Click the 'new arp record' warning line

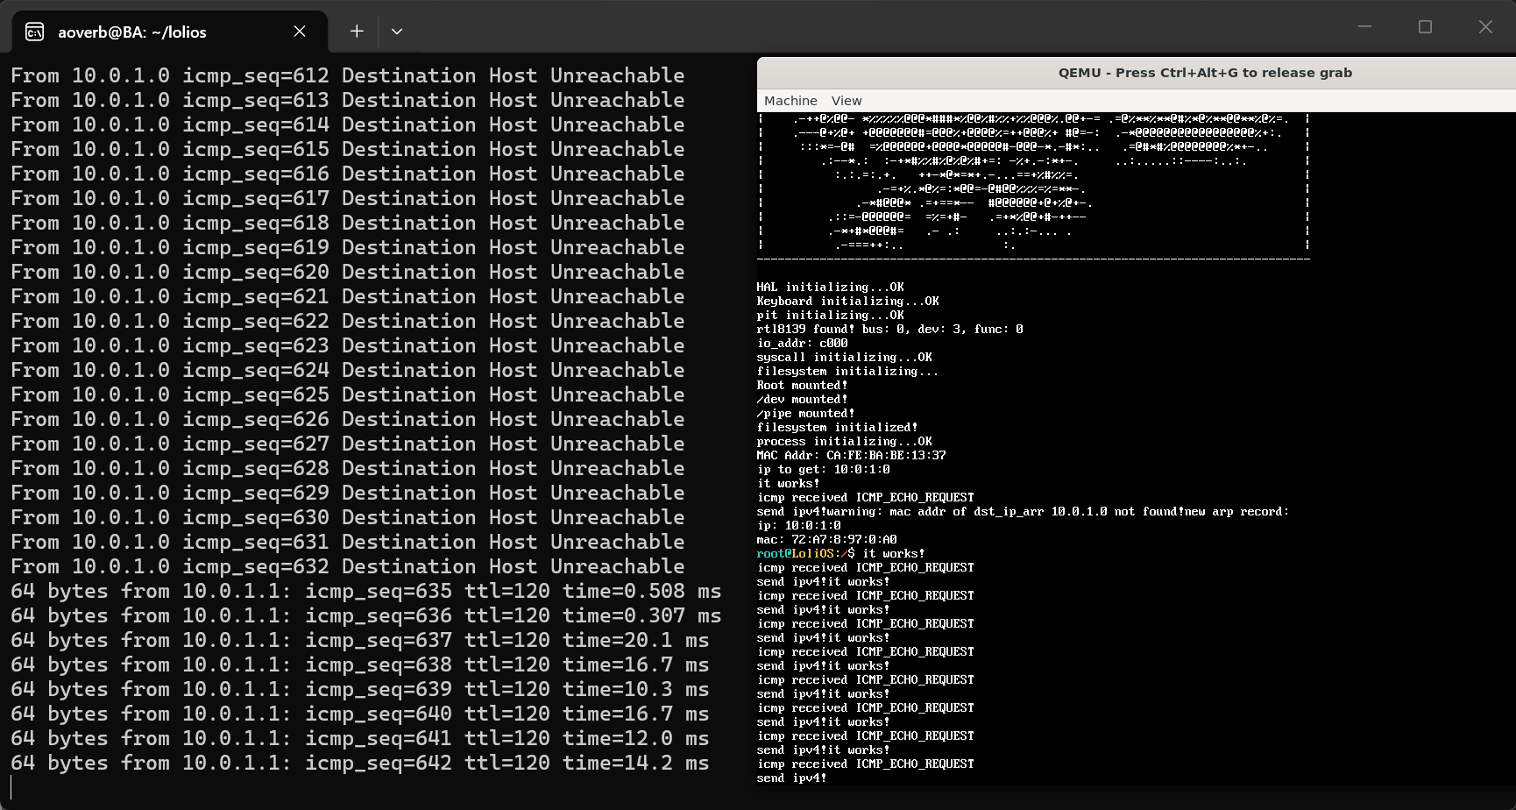click(x=1023, y=512)
